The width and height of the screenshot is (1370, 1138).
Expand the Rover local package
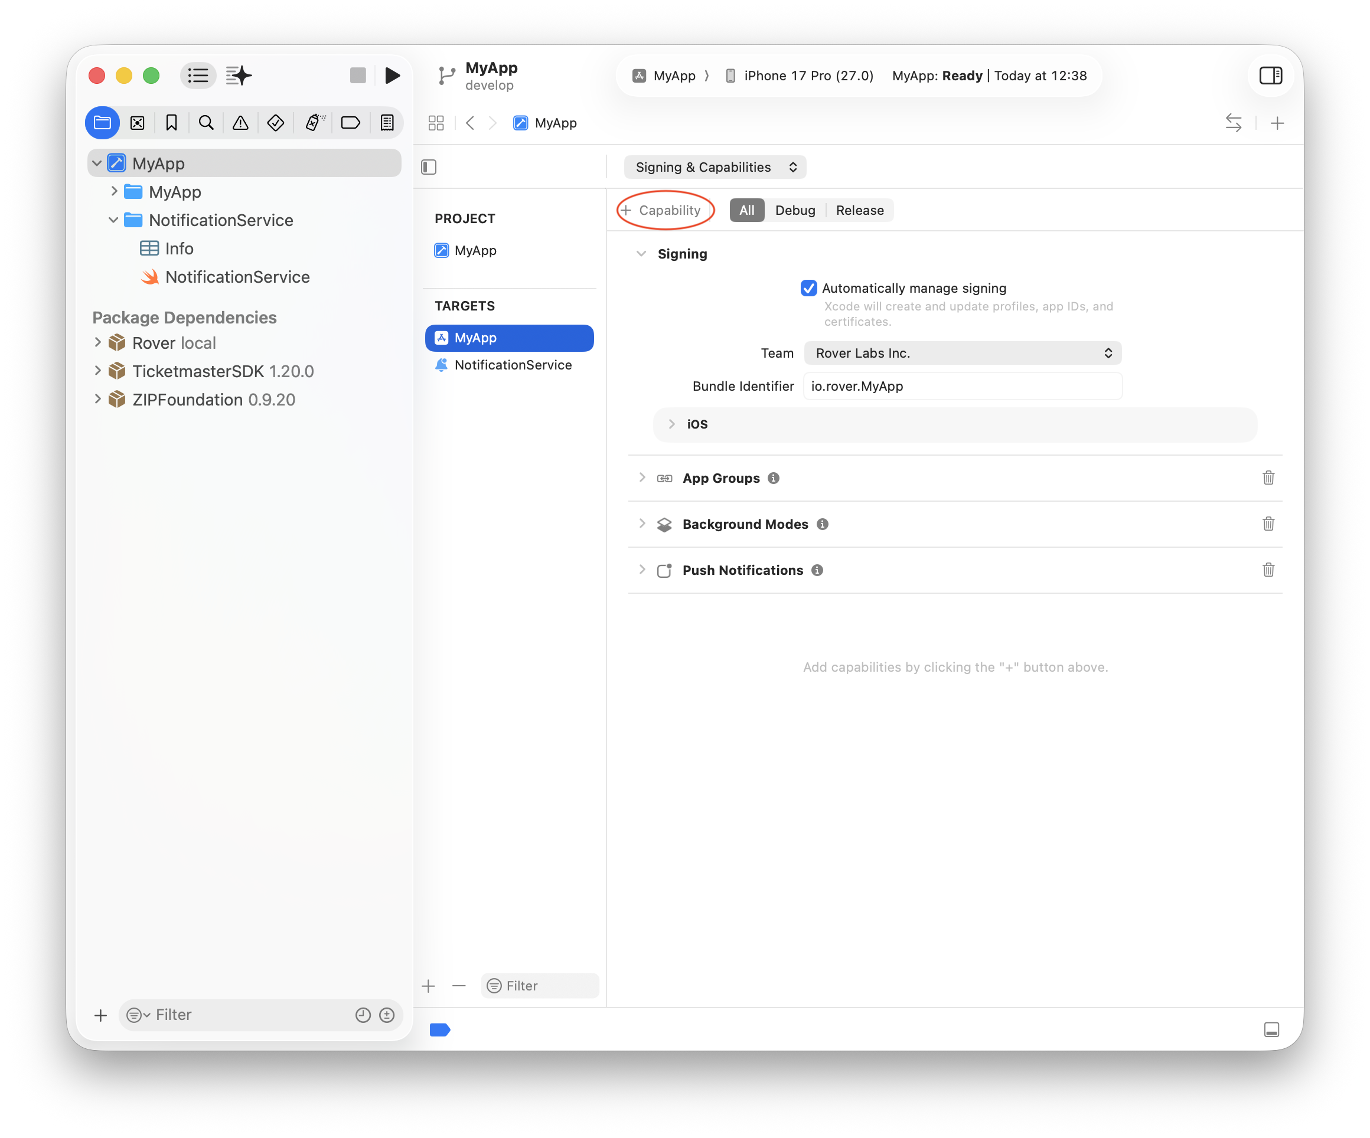(x=97, y=342)
